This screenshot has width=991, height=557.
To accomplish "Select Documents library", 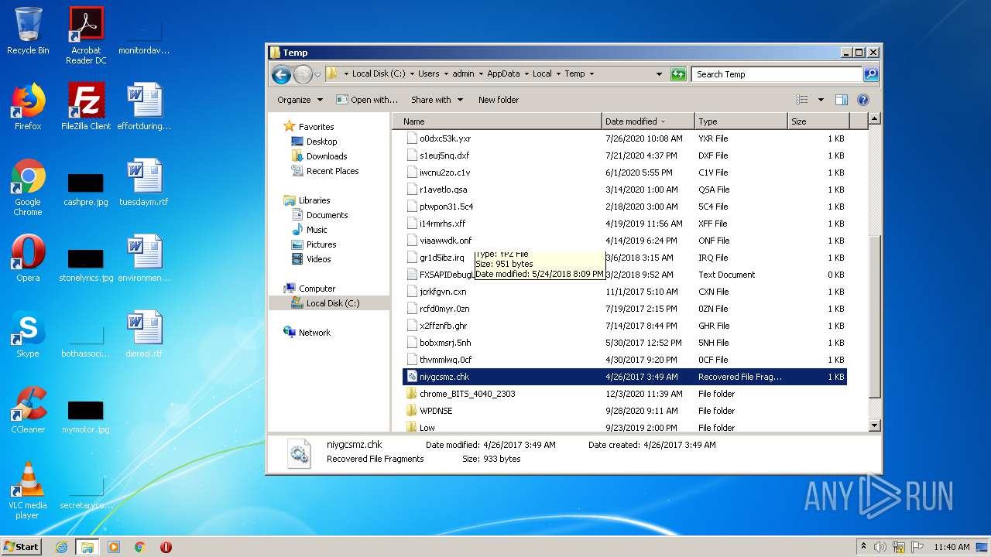I will (327, 215).
